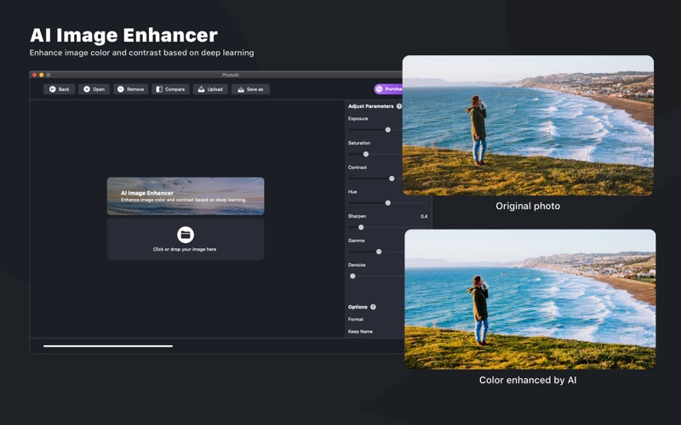The height and width of the screenshot is (425, 681).
Task: Click the Back button label
Action: pos(64,89)
